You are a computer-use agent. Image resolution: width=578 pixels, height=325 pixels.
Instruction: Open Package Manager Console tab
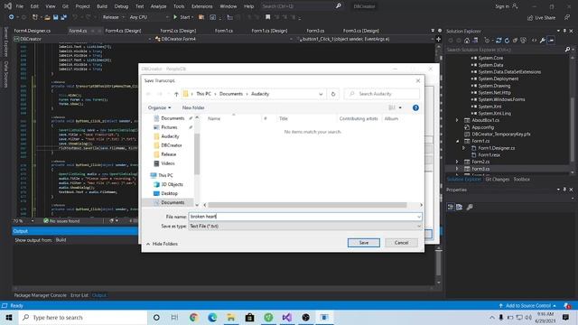(x=40, y=295)
